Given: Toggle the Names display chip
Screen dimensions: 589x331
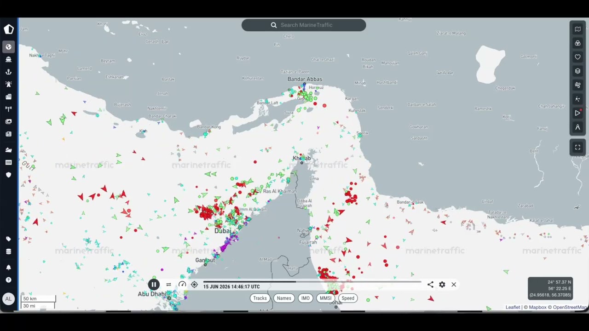Looking at the screenshot, I should [284, 298].
